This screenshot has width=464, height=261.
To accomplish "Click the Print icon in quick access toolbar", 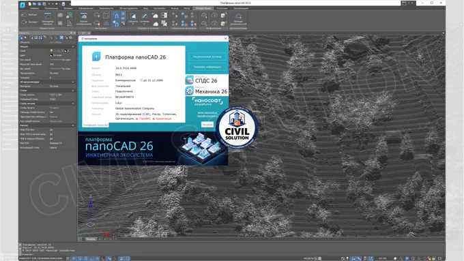I will pos(63,4).
